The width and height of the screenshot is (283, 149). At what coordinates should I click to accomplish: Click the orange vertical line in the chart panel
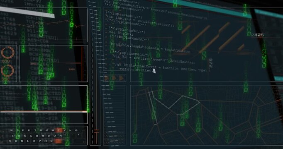pos(82,63)
